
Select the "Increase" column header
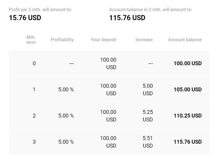[x=144, y=40]
